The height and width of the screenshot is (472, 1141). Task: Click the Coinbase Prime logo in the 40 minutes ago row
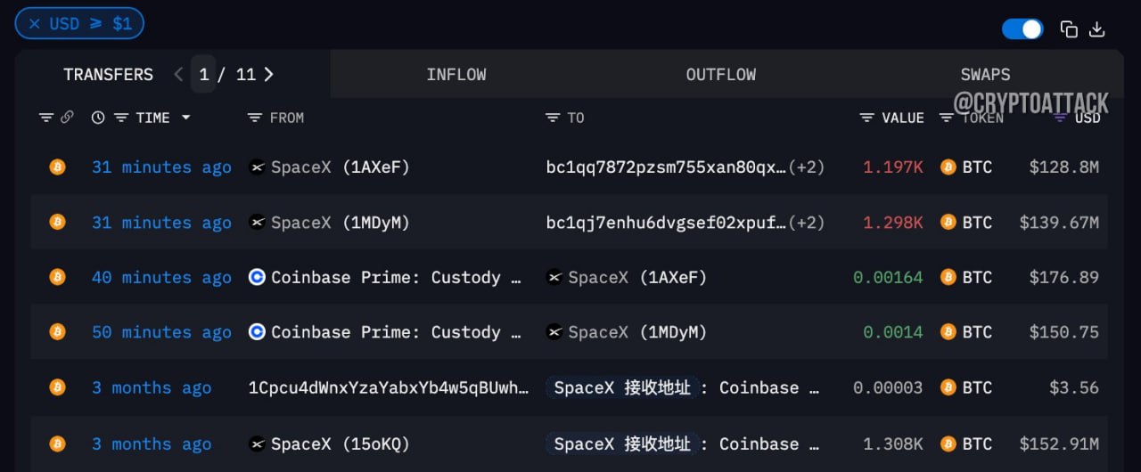click(257, 277)
